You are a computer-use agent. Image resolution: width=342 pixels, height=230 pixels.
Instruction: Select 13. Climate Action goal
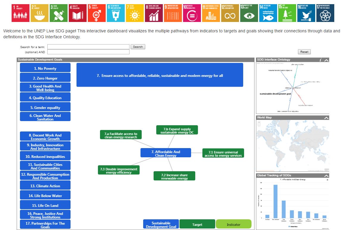(45, 185)
